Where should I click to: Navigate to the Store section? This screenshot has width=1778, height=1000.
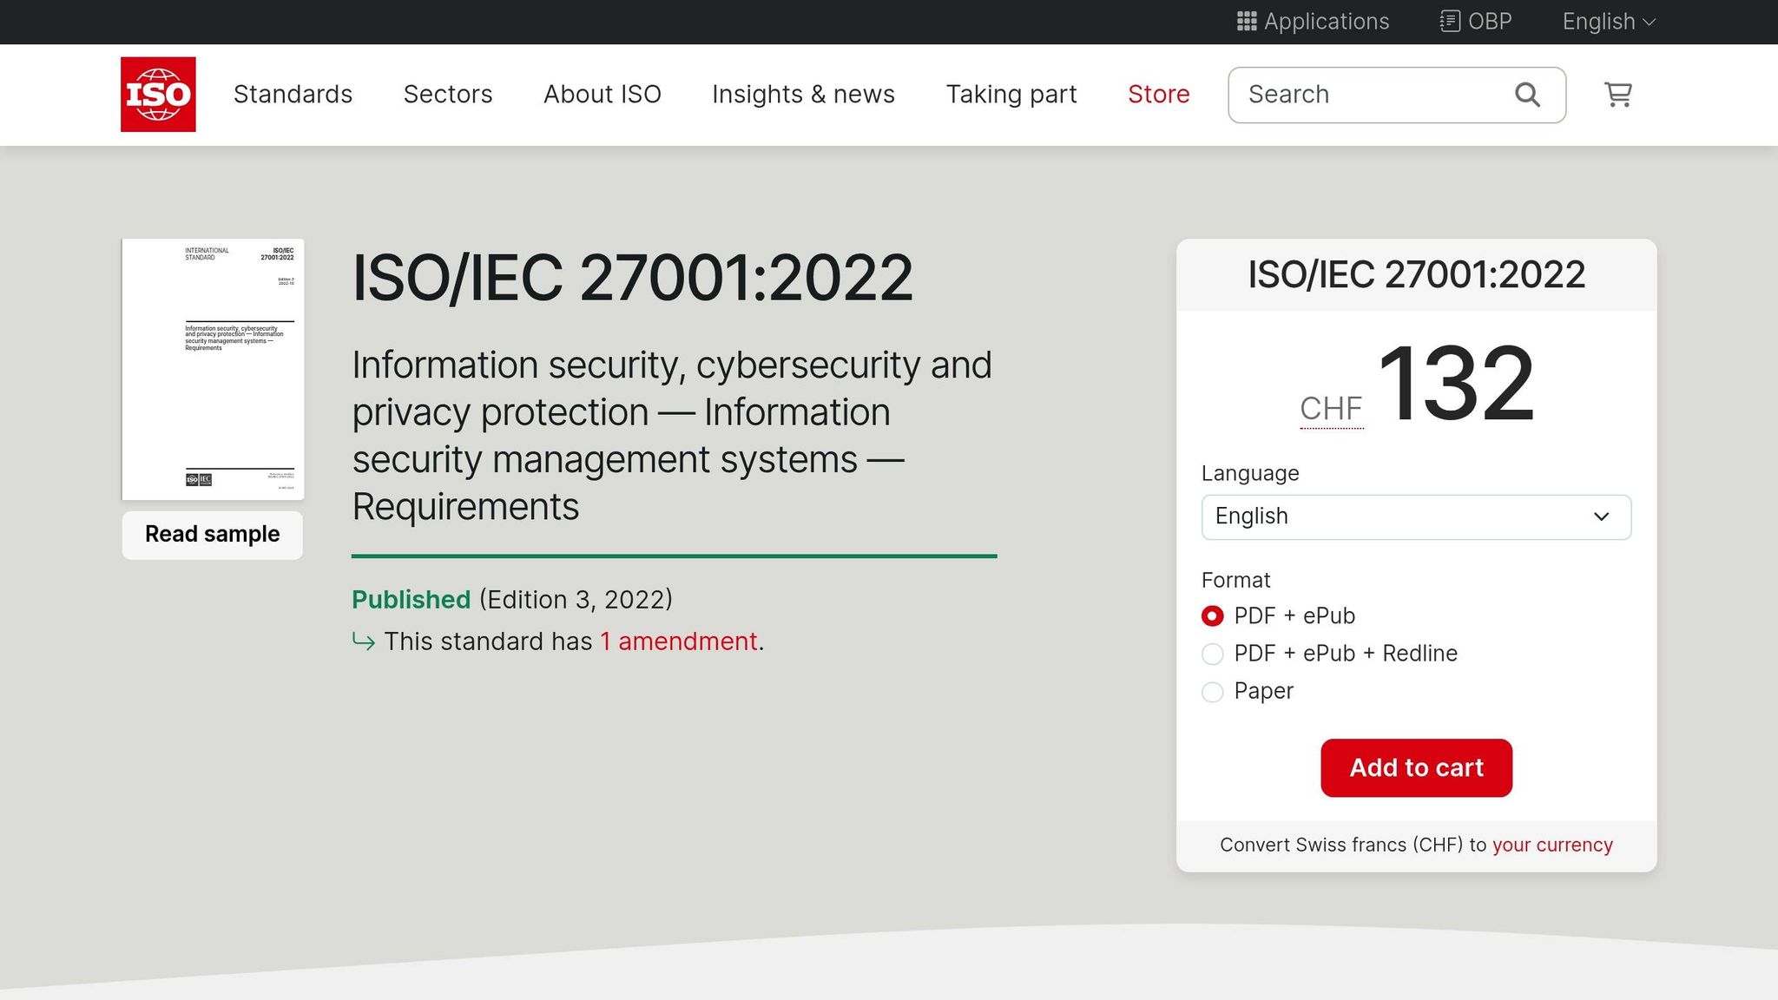[x=1158, y=94]
